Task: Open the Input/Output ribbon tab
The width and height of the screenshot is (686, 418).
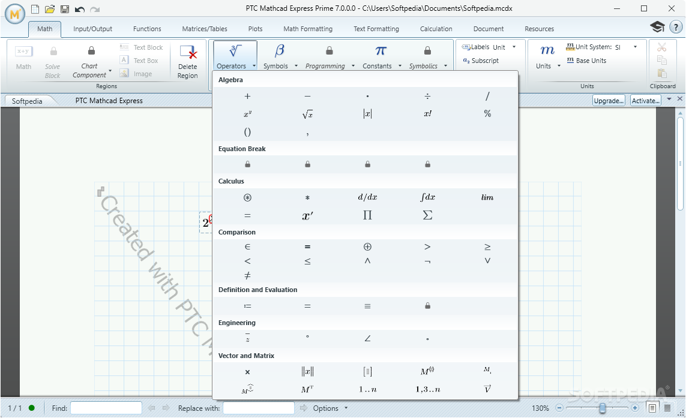Action: 93,29
